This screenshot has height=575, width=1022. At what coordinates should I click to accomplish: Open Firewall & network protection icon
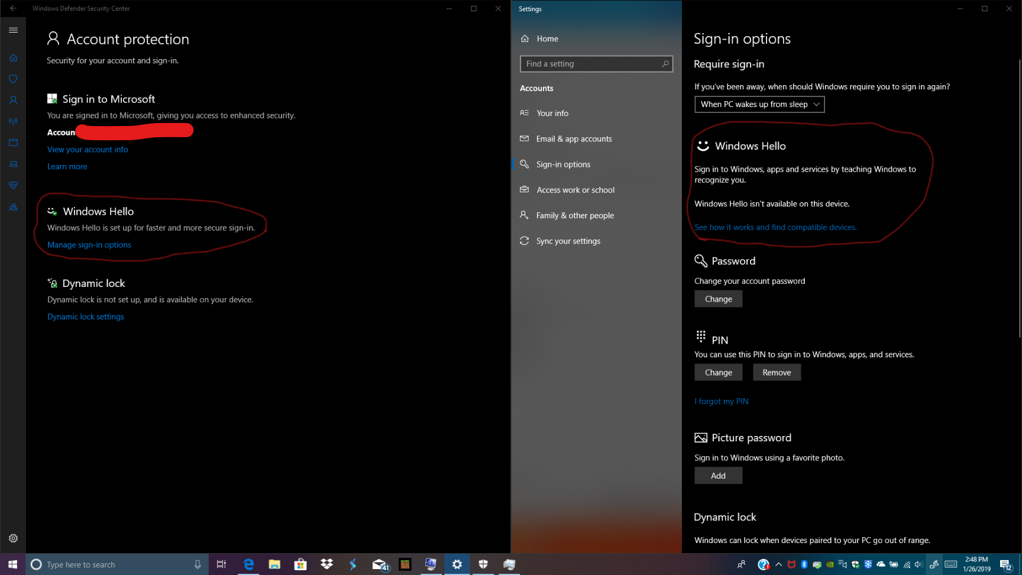coord(13,121)
